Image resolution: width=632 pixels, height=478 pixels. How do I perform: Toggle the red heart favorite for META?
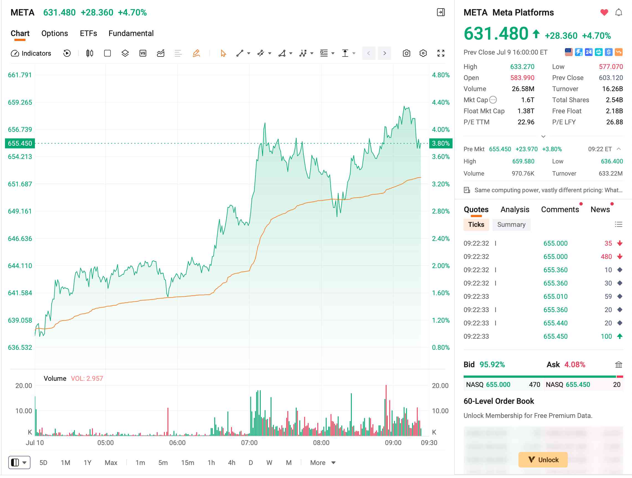coord(604,12)
